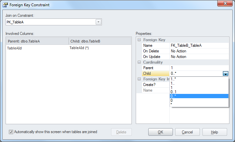Toggle automatically show this screen checkbox

click(11, 132)
